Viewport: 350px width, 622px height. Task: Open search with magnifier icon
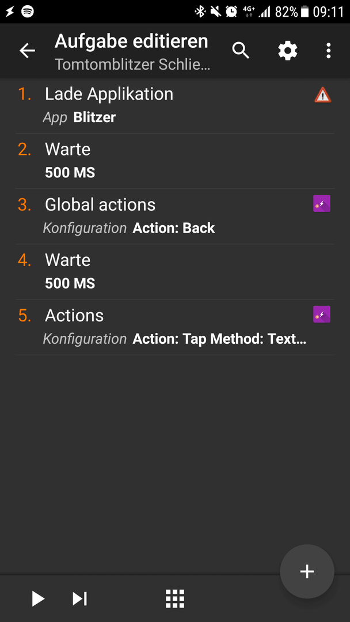point(241,51)
